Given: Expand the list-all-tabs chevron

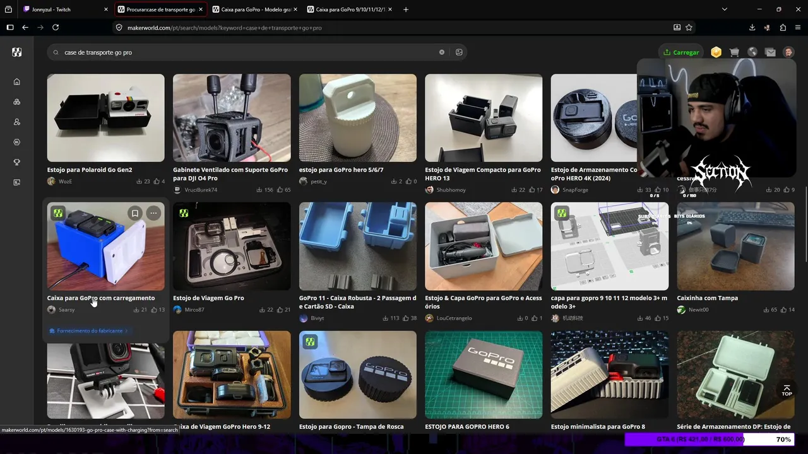Looking at the screenshot, I should (725, 9).
